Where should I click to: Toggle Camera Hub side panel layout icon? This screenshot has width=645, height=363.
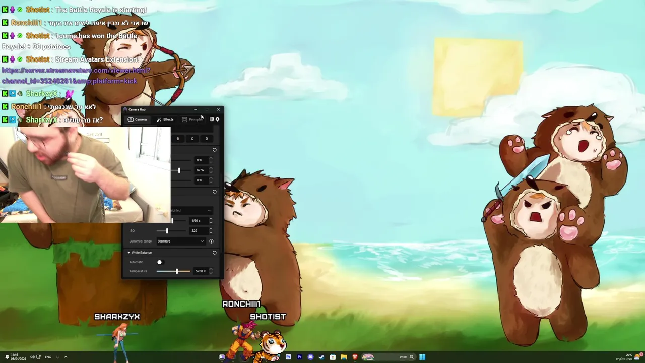click(x=212, y=119)
